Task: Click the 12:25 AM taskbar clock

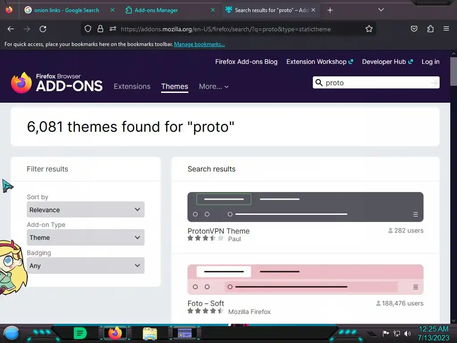Action: (x=433, y=333)
